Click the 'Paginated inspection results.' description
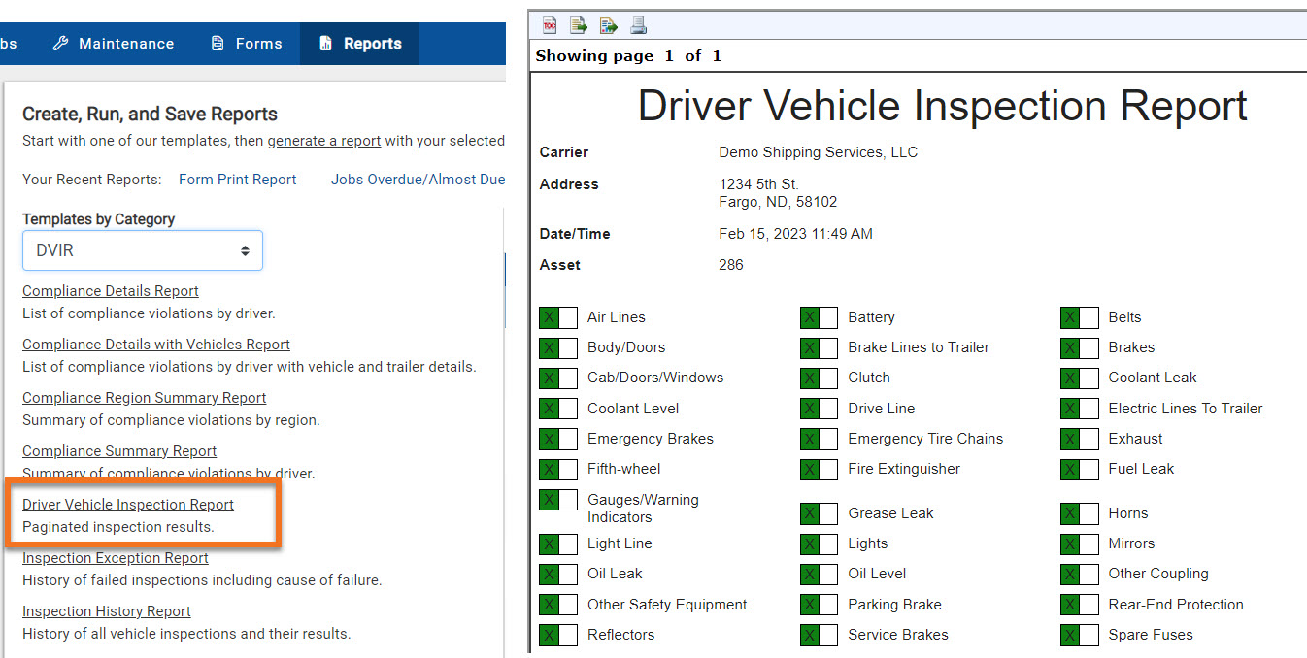 coord(118,527)
